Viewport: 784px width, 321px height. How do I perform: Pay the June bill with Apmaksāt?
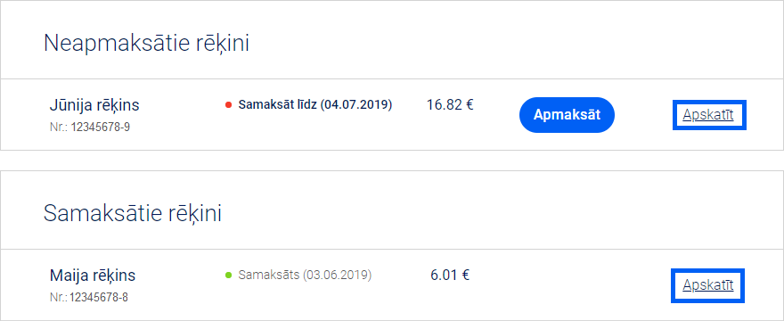pyautogui.click(x=567, y=115)
